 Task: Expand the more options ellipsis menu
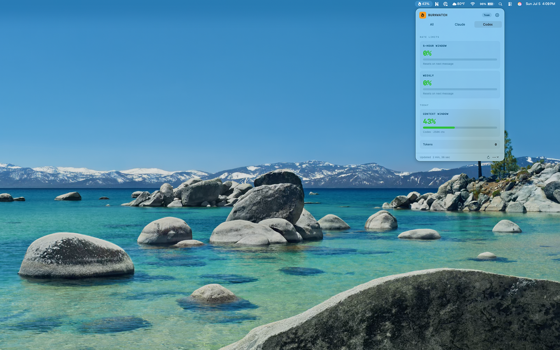pyautogui.click(x=495, y=157)
